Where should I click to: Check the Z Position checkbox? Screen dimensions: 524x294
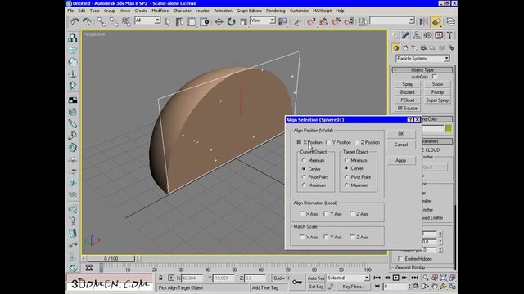357,142
